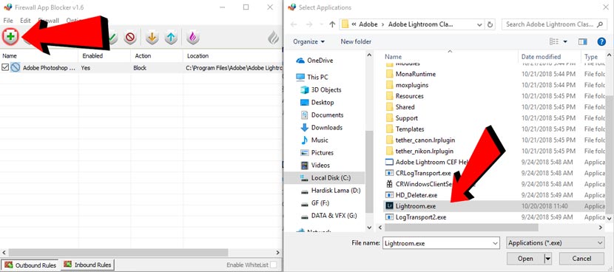Click the purple flame firewall icon
The image size is (614, 272).
point(192,38)
